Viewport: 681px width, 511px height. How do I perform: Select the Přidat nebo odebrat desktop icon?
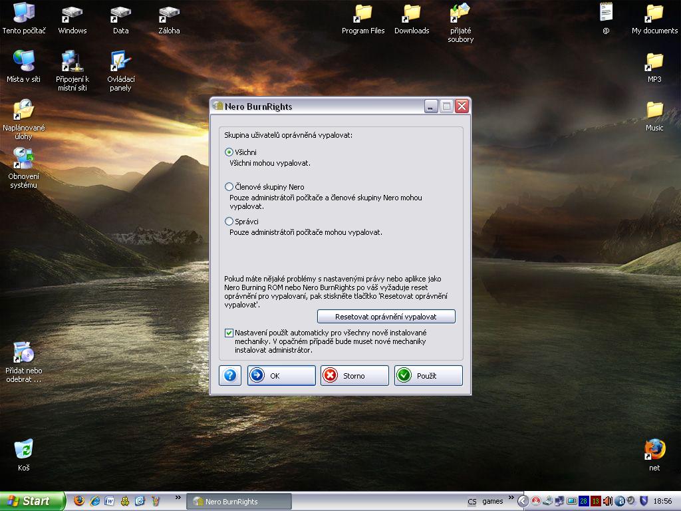[23, 363]
